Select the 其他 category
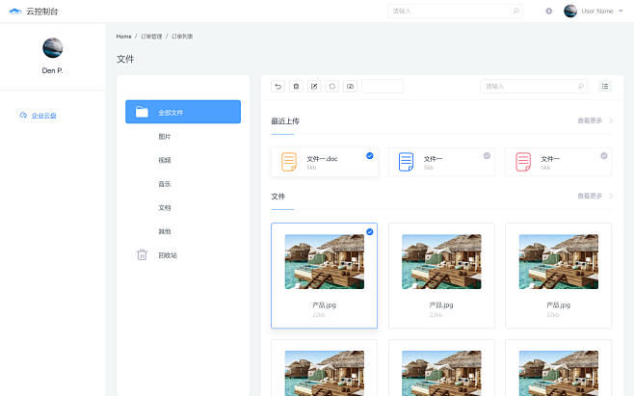 tap(164, 231)
